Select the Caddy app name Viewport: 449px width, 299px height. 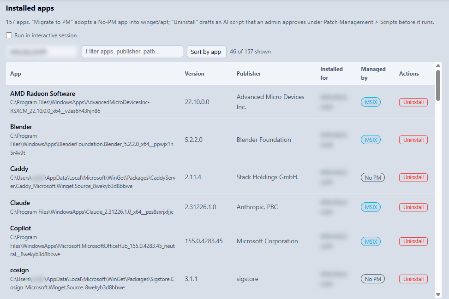click(19, 169)
